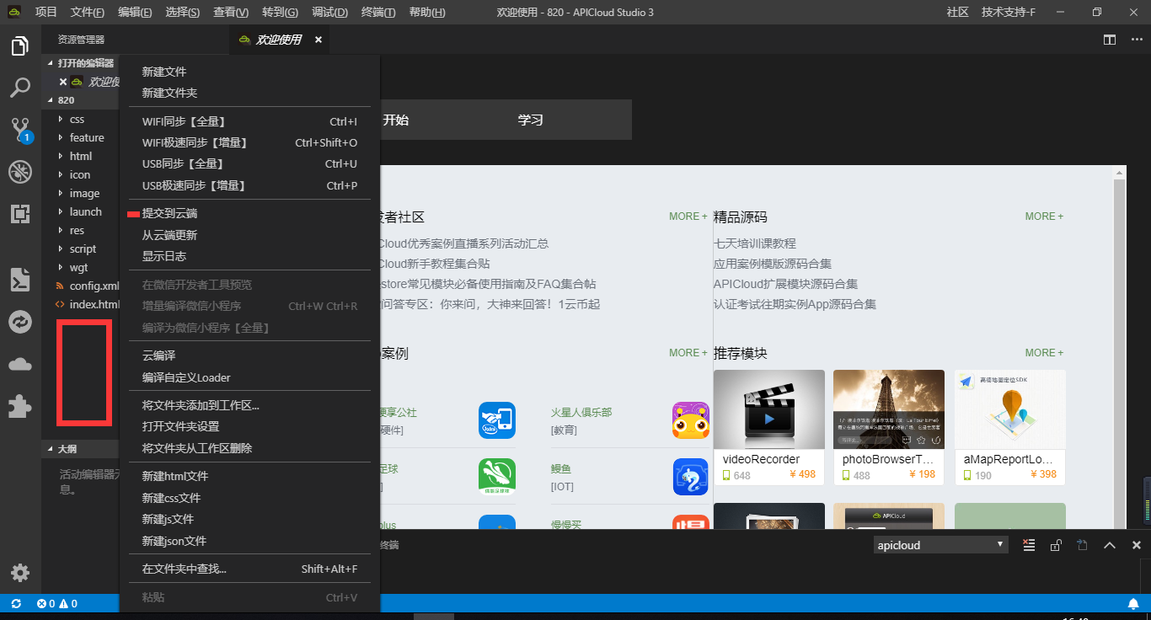Open APICloud扩展模块源码合集 link
The width and height of the screenshot is (1151, 620).
pyautogui.click(x=785, y=284)
